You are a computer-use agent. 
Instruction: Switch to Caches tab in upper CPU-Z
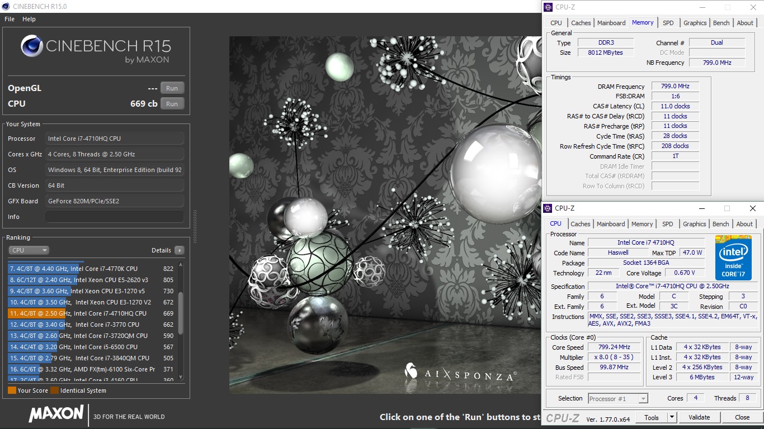point(581,23)
